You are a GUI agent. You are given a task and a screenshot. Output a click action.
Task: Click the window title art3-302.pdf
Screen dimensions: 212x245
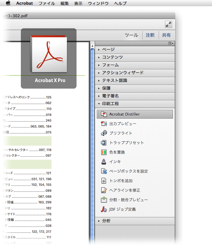click(x=15, y=16)
